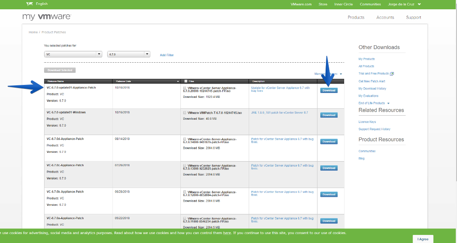Open the Products menu

coord(356,17)
